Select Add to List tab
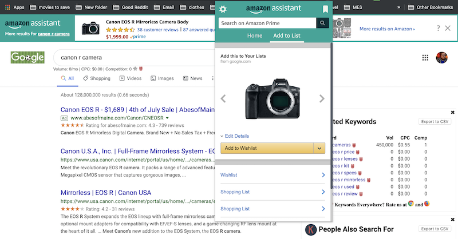This screenshot has width=458, height=239. click(287, 35)
